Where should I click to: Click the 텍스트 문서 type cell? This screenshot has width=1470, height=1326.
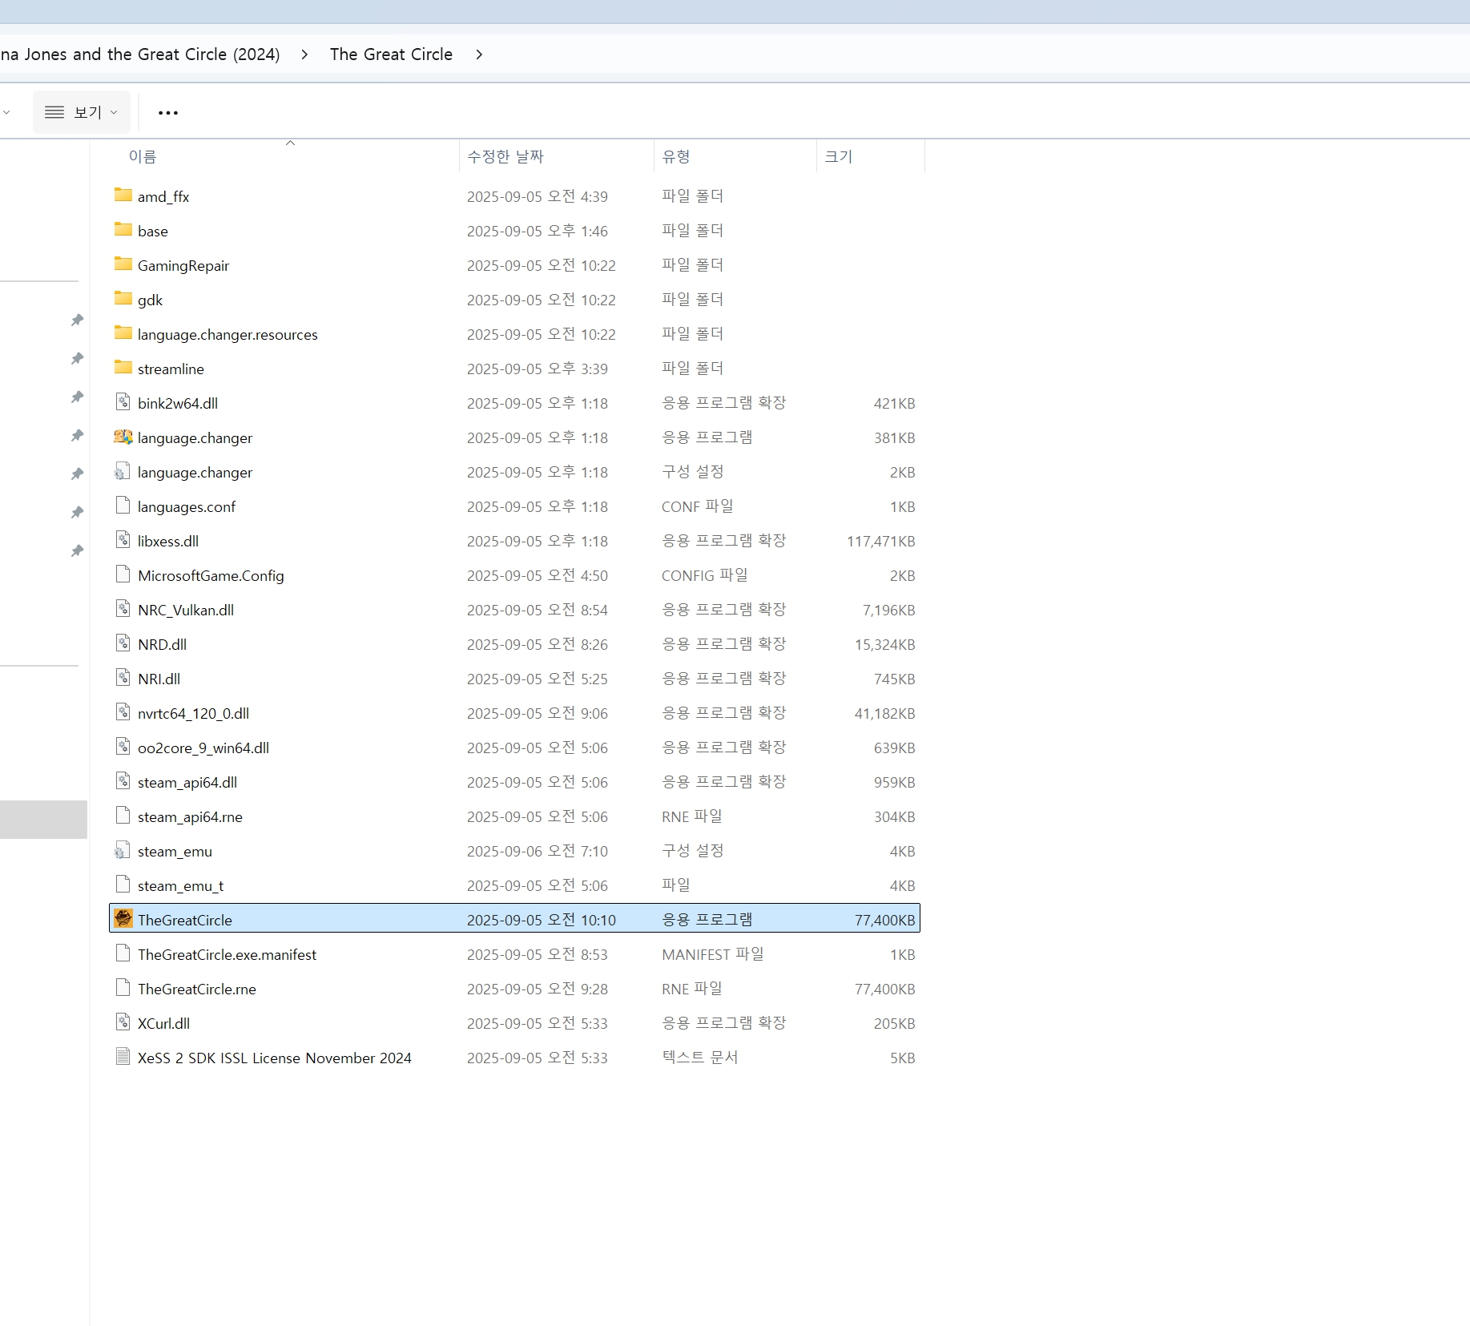[699, 1058]
